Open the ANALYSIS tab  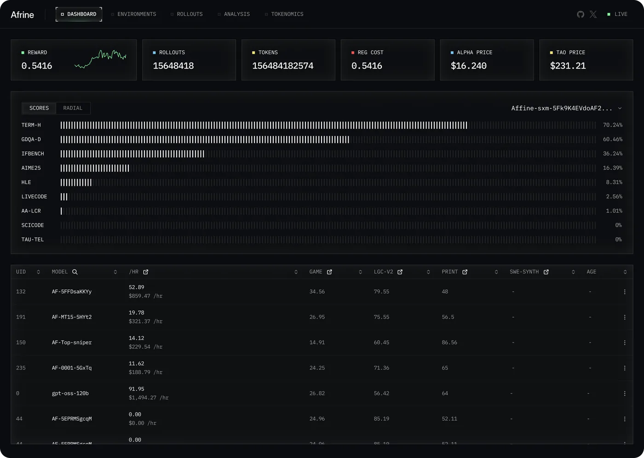coord(234,14)
